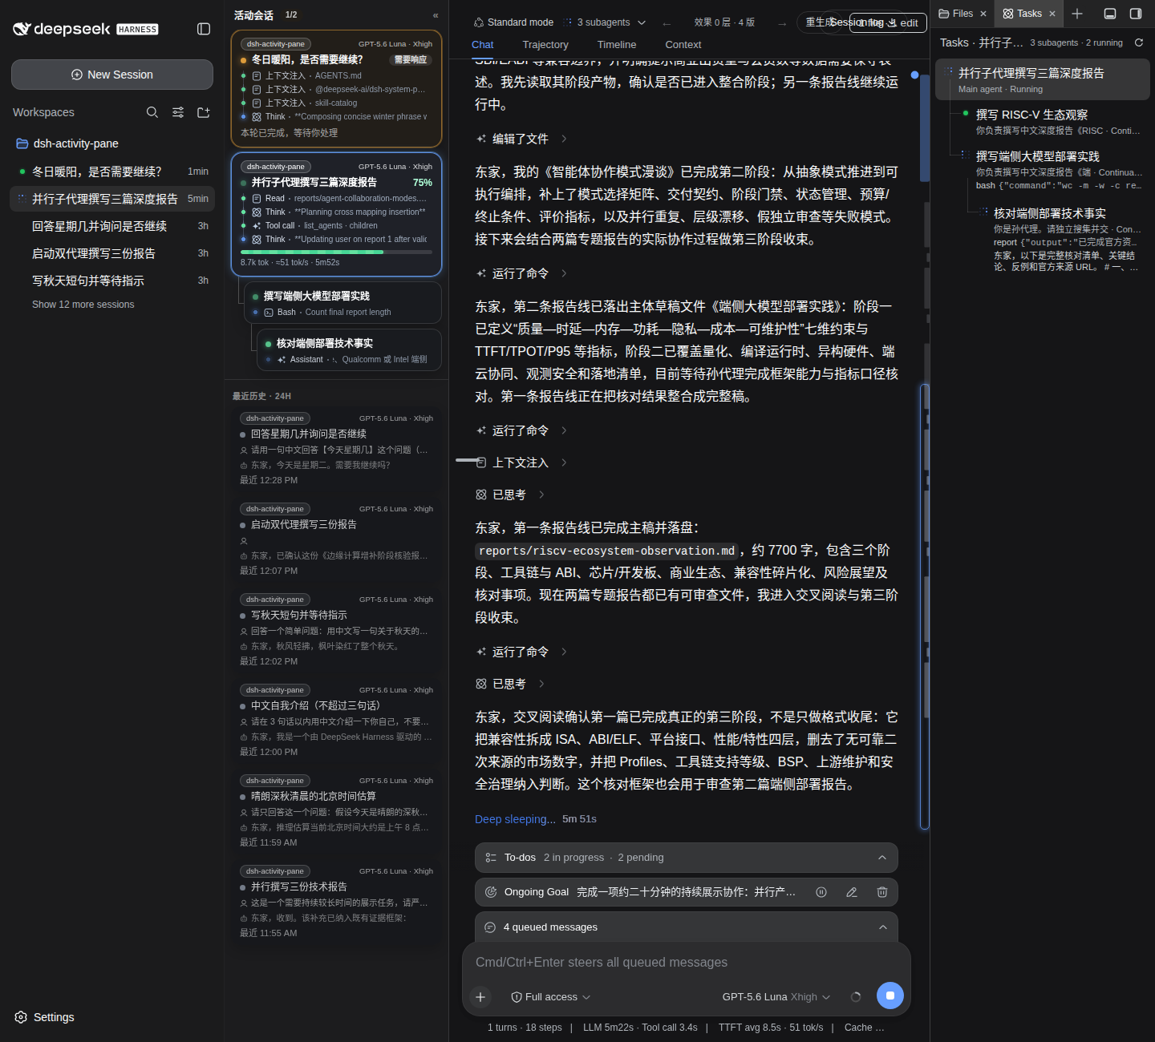This screenshot has width=1155, height=1042.
Task: Refresh the Tasks panel
Action: 1138,42
